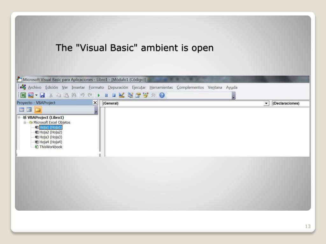Click the Break pause icon
This screenshot has width=326, height=244.
(x=106, y=95)
